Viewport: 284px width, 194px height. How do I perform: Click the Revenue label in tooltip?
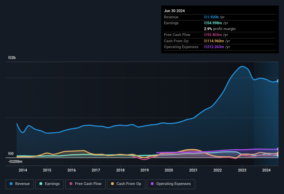[x=171, y=17]
